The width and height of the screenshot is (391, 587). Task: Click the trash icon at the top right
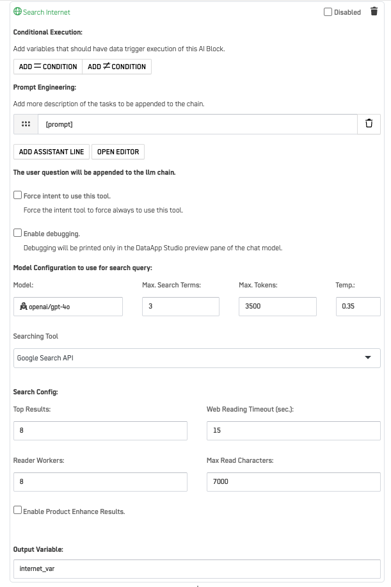374,11
